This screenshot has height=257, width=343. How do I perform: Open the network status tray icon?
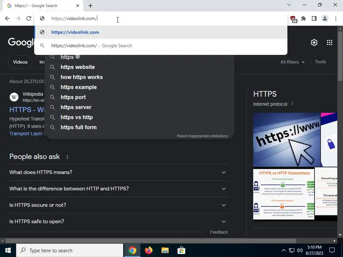click(x=292, y=250)
